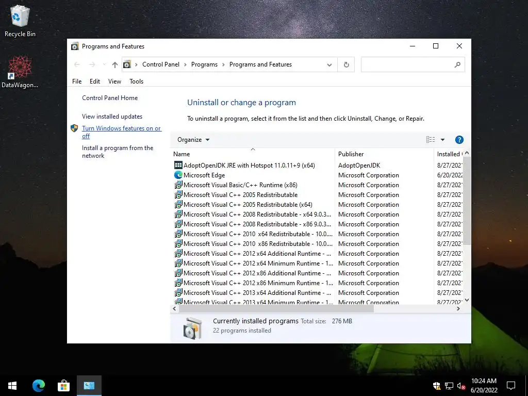
Task: Expand chevron after Control Panel breadcrumb
Action: (x=185, y=64)
